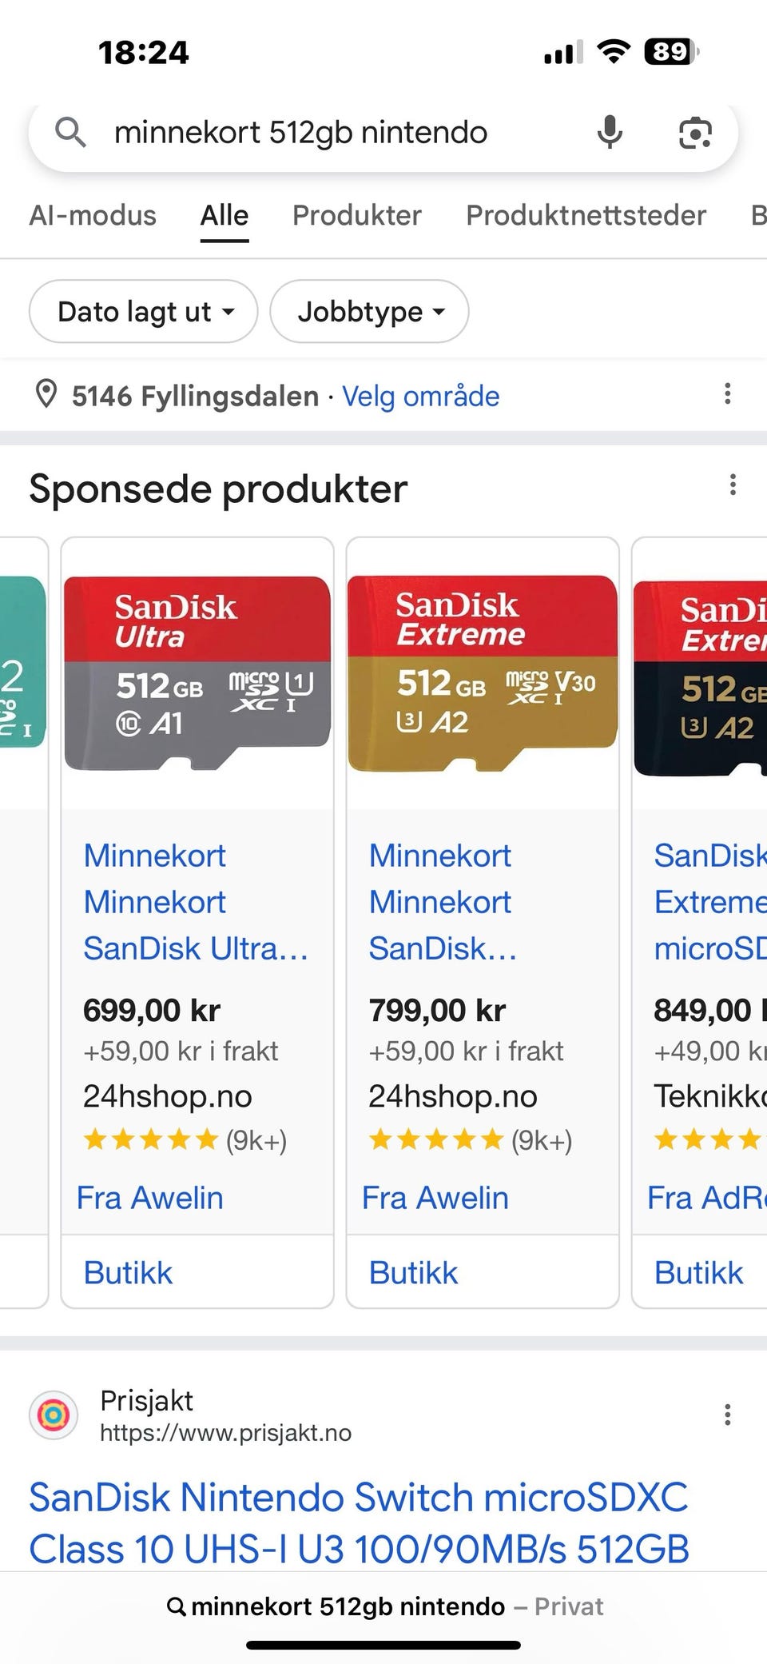Tap the Prisjakt site favicon
The width and height of the screenshot is (767, 1664).
click(x=54, y=1415)
